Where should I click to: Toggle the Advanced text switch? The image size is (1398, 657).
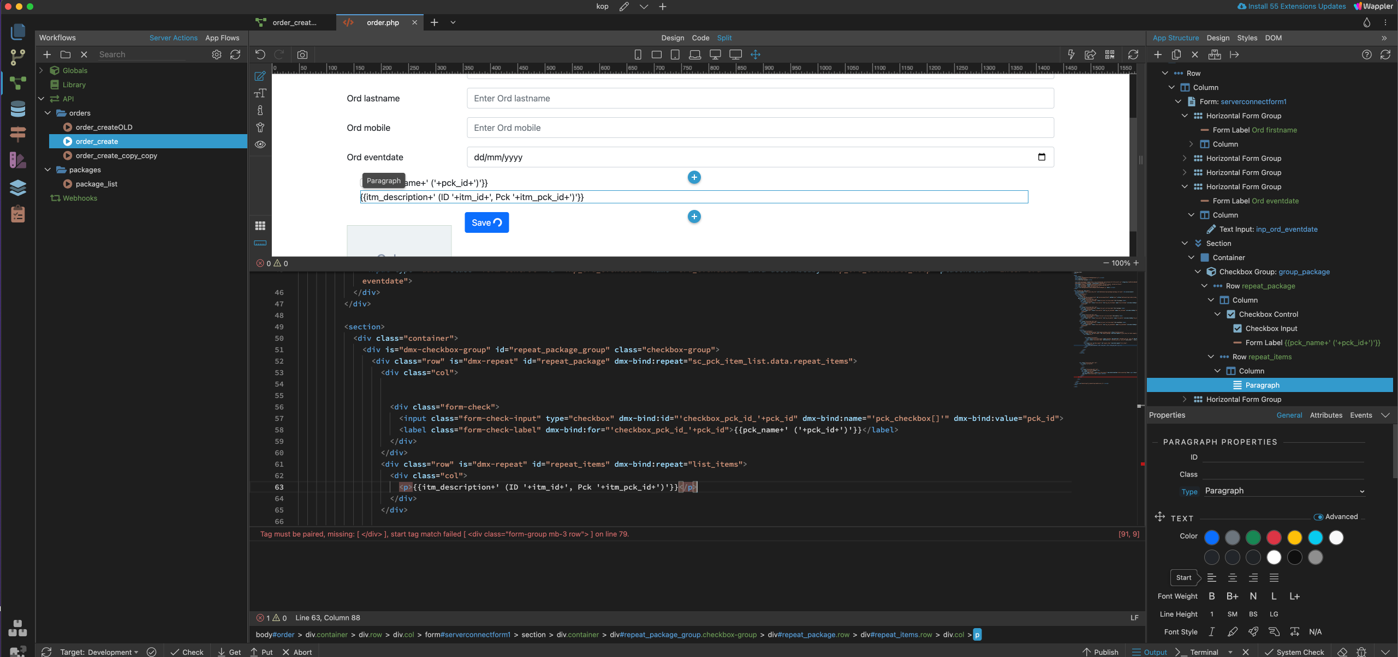click(x=1318, y=517)
